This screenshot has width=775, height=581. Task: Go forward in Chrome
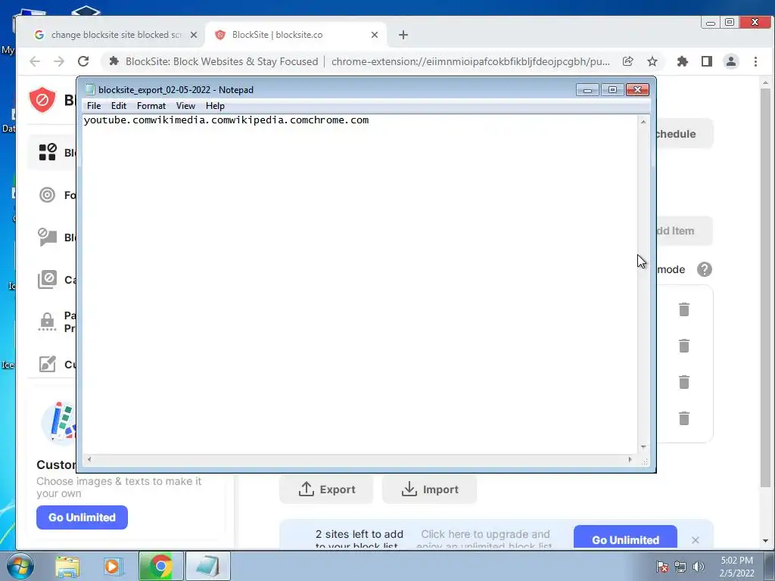(x=59, y=61)
